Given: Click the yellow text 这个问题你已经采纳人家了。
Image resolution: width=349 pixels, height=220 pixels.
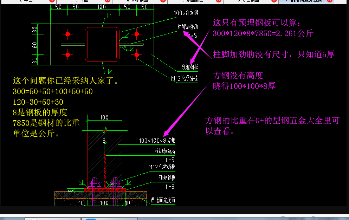Looking at the screenshot, I should click(x=65, y=80).
